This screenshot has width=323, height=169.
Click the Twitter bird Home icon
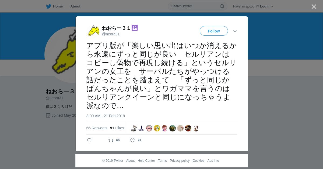click(x=48, y=6)
